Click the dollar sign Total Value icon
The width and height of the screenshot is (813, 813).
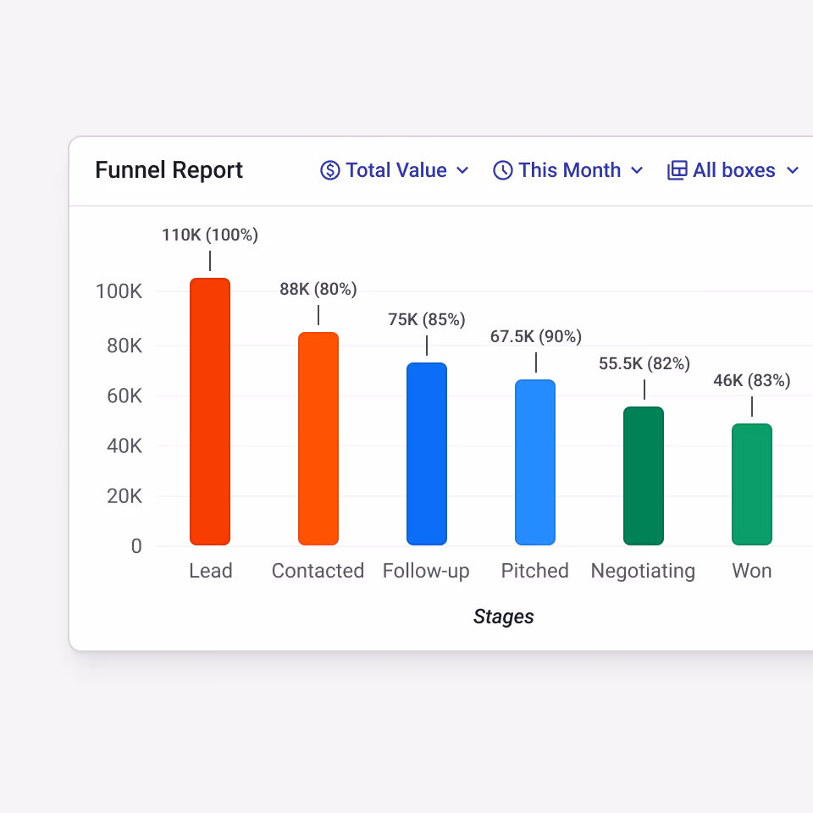tap(329, 170)
